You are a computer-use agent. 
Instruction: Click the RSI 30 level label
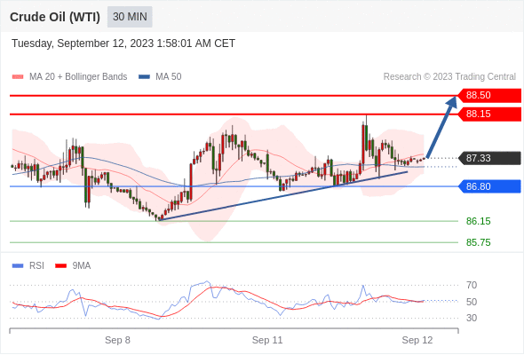pos(472,318)
